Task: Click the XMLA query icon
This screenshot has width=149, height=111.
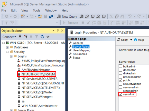Action: click(x=98, y=16)
